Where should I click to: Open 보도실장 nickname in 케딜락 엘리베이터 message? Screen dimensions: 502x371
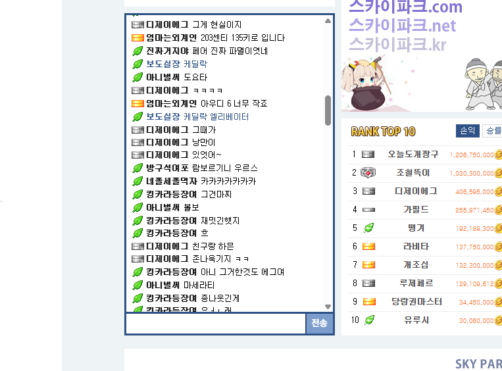(163, 116)
